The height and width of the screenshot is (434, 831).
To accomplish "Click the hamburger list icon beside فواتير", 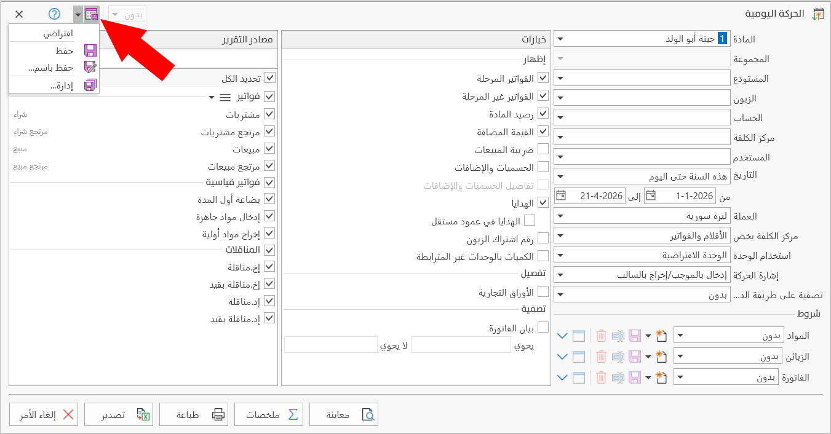I will tap(225, 97).
